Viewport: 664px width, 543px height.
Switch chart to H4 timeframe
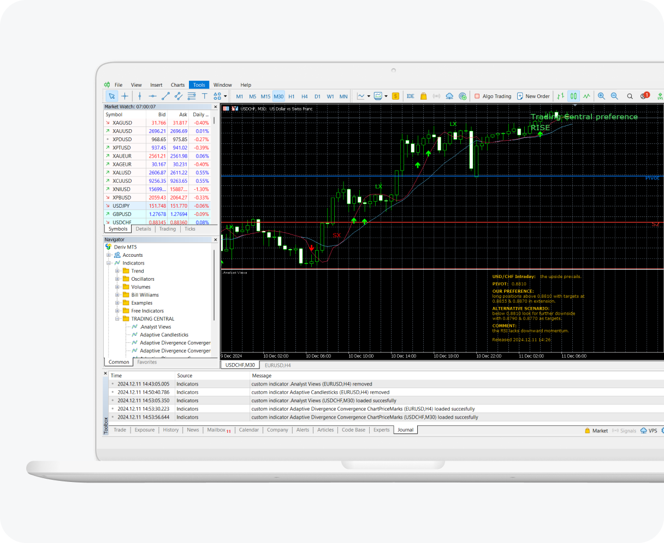(304, 96)
